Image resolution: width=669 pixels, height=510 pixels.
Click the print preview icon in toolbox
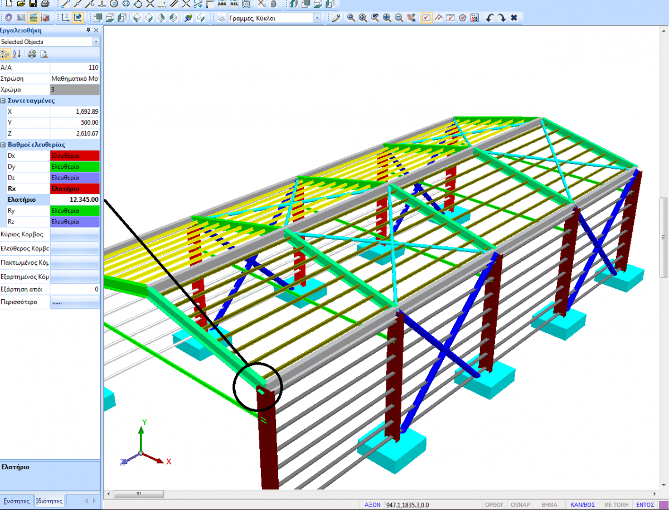(x=43, y=54)
